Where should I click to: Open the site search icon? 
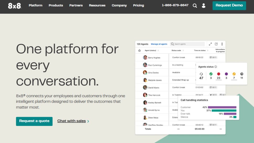[x=195, y=6]
